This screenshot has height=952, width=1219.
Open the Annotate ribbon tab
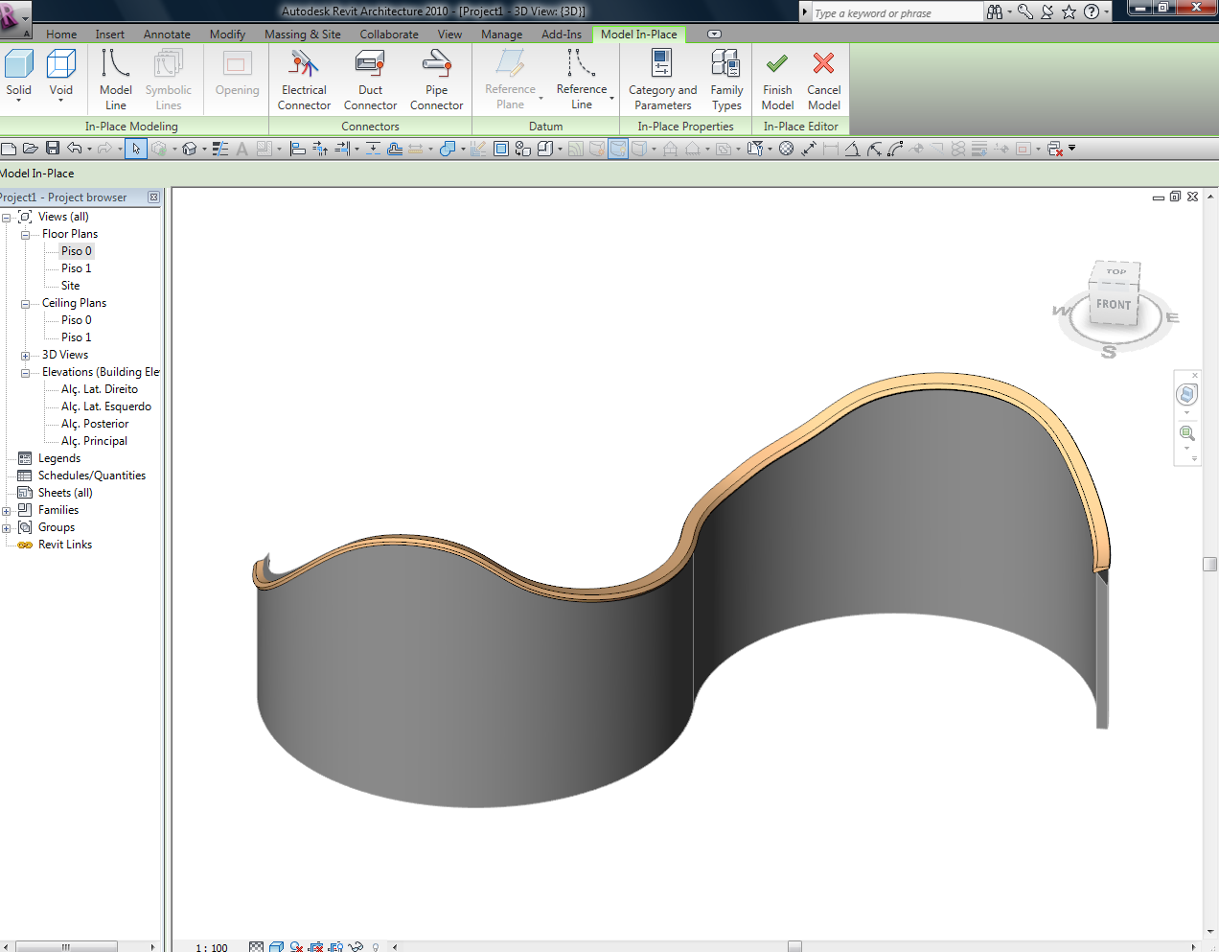point(167,35)
